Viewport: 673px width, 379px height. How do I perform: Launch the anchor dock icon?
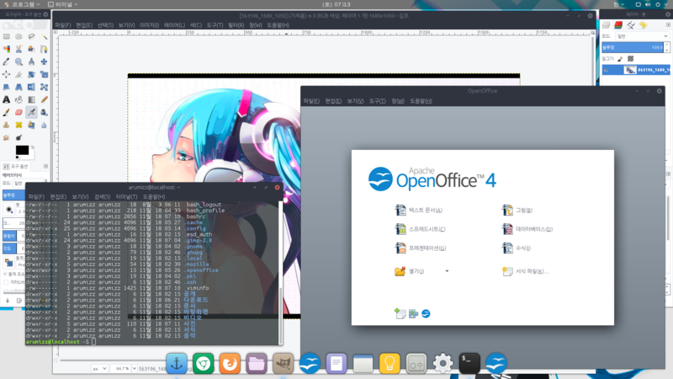tap(177, 364)
